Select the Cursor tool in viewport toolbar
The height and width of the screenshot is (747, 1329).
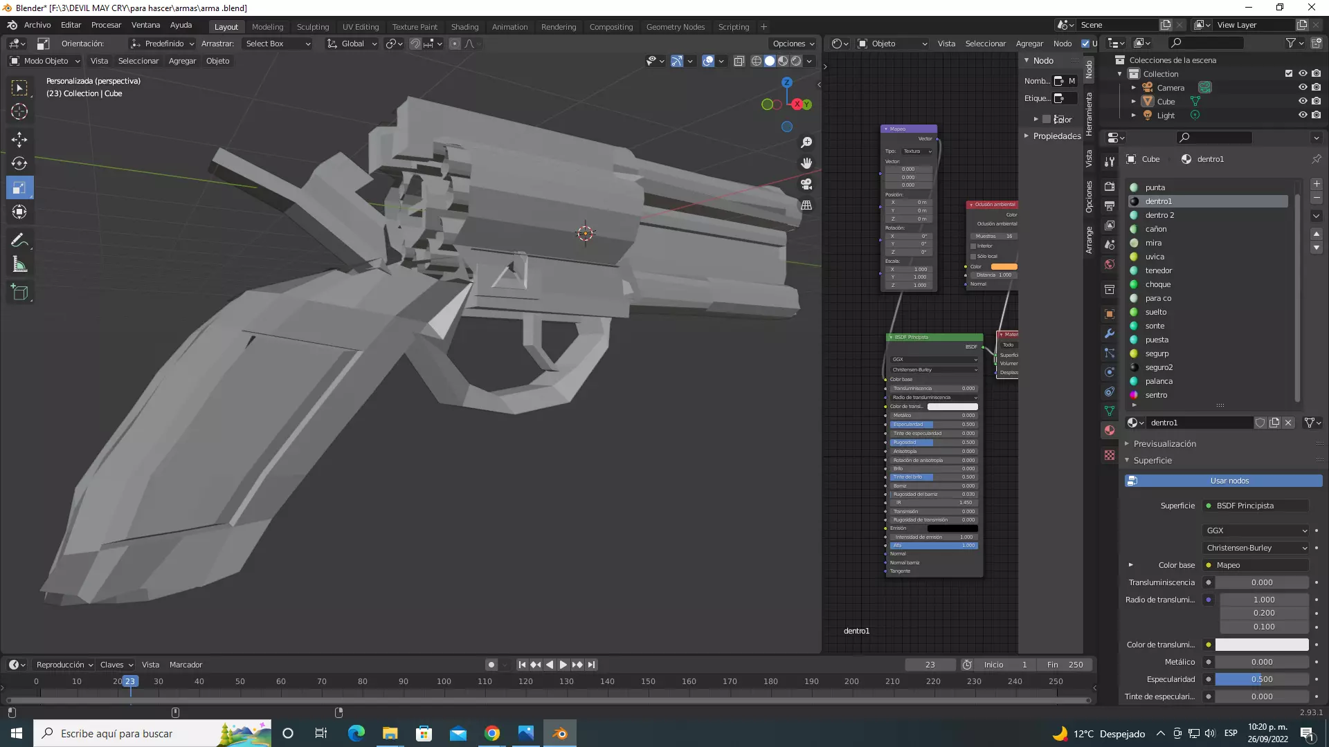[x=19, y=112]
